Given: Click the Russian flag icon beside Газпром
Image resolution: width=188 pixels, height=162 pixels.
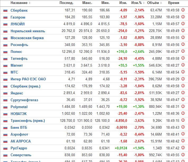Looking at the screenshot, I should (x=5, y=17).
